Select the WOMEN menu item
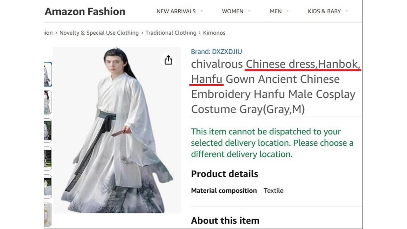 [233, 11]
